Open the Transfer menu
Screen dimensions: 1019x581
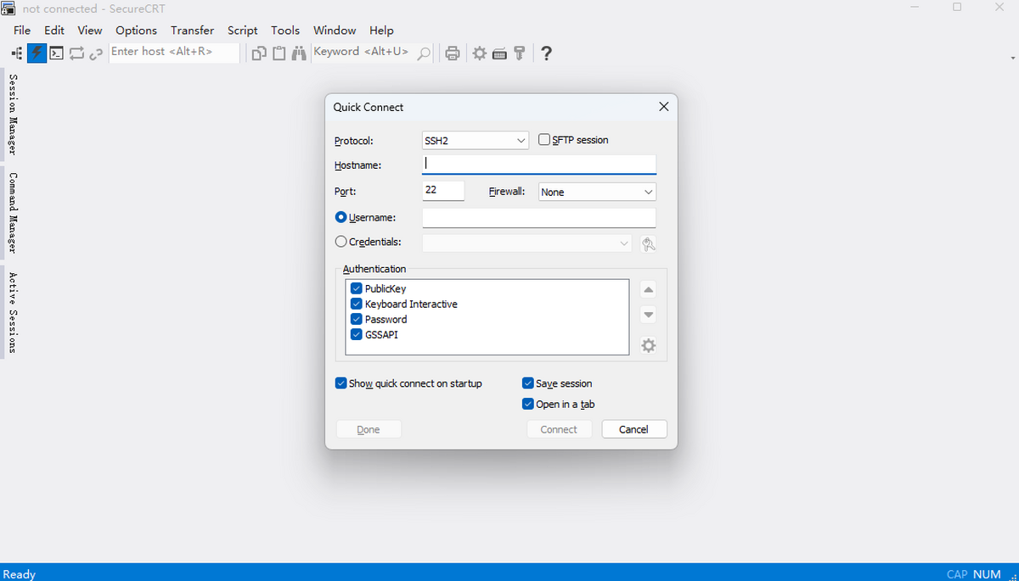point(192,30)
